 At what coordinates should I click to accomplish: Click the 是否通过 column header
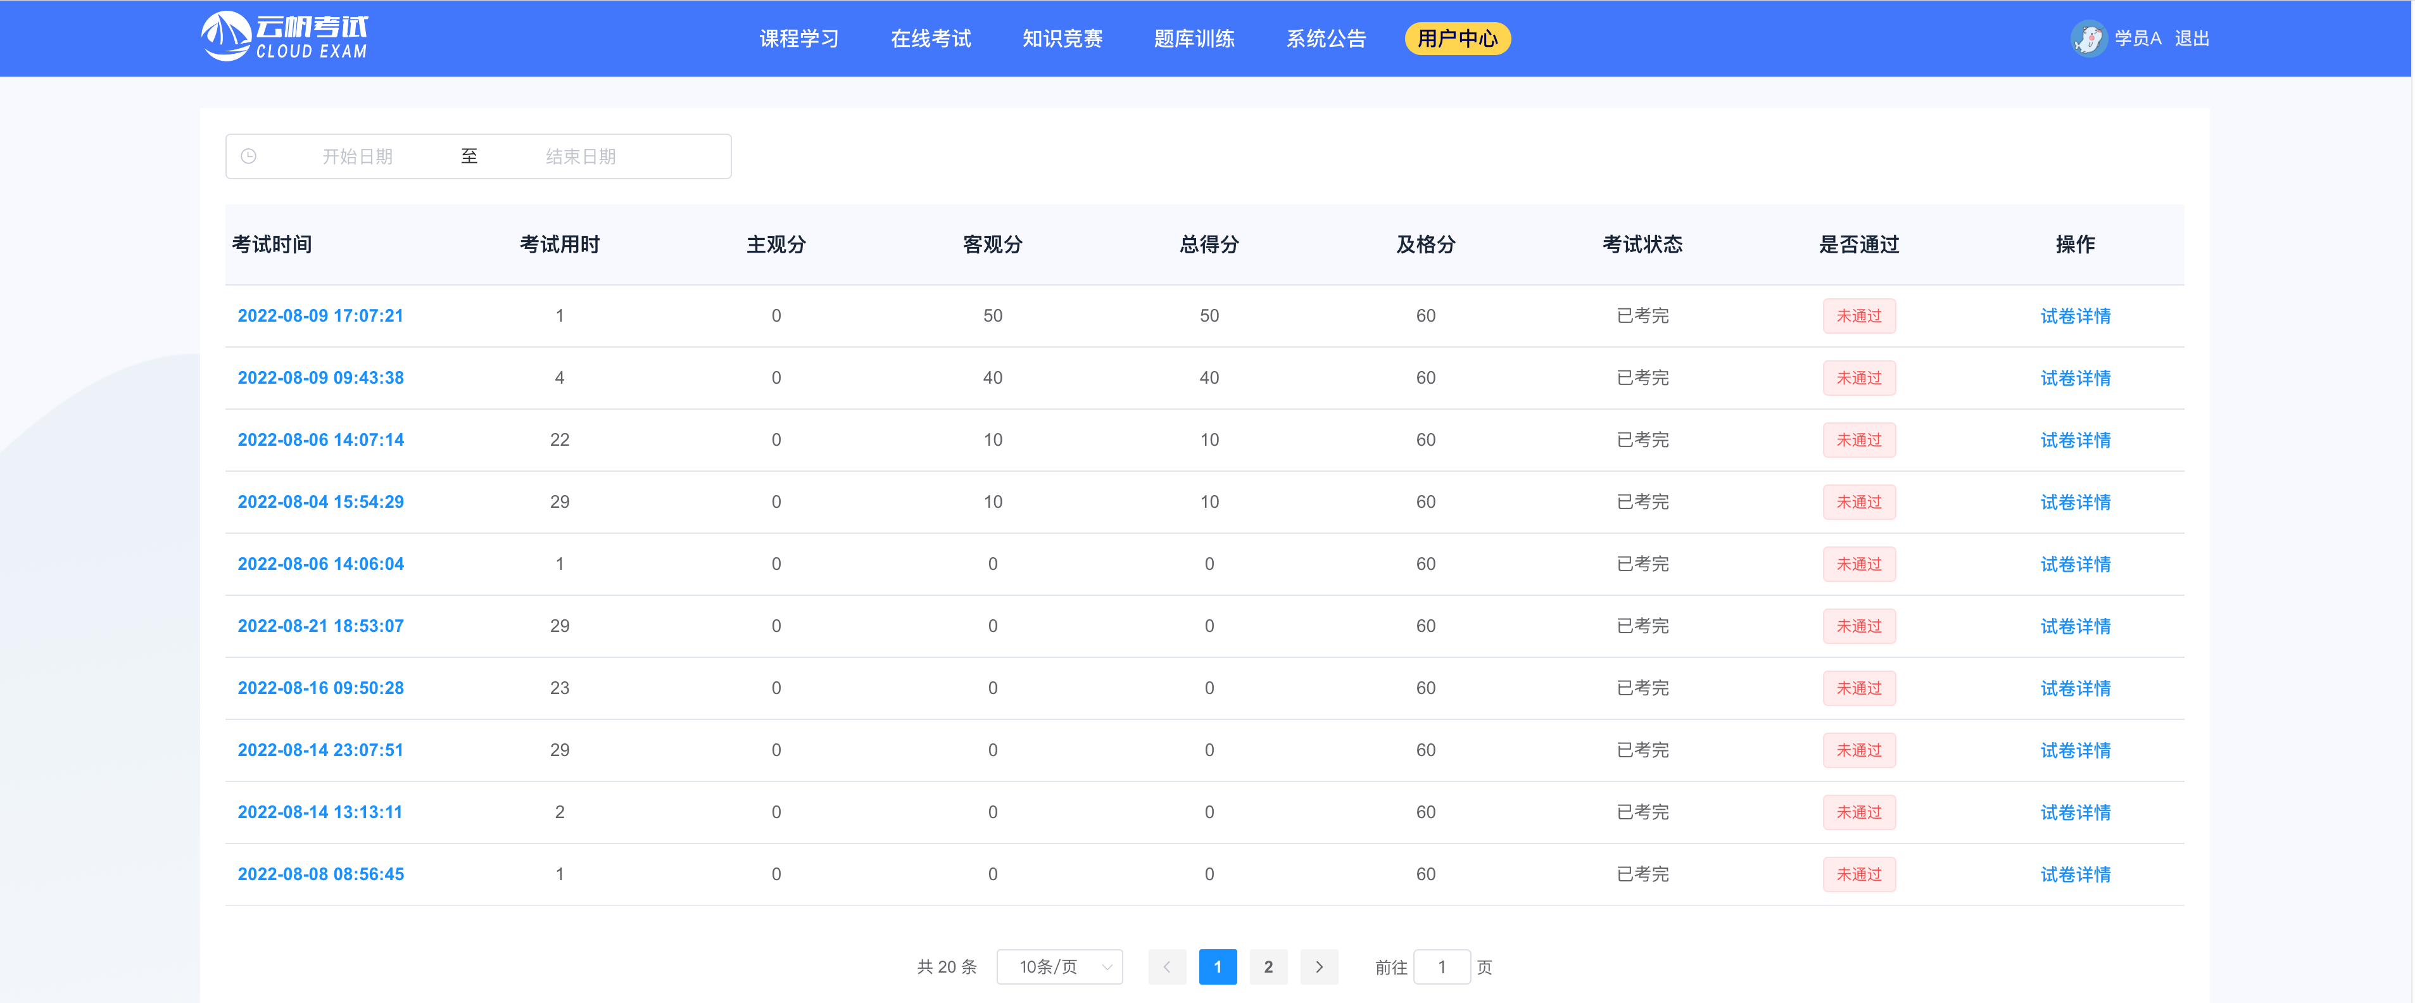(x=1859, y=244)
